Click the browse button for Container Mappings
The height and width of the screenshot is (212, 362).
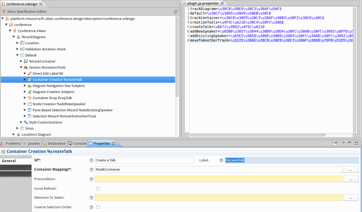coord(350,170)
